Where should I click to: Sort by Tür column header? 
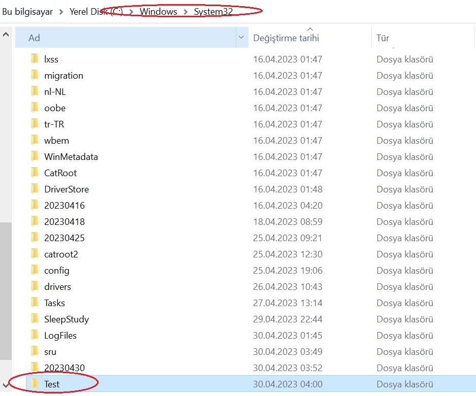[x=383, y=38]
